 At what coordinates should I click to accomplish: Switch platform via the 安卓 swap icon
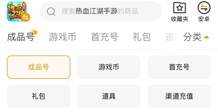tap(204, 8)
